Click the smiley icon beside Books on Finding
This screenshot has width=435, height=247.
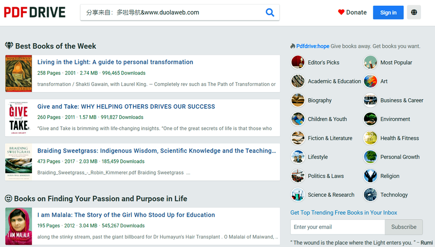pos(8,198)
